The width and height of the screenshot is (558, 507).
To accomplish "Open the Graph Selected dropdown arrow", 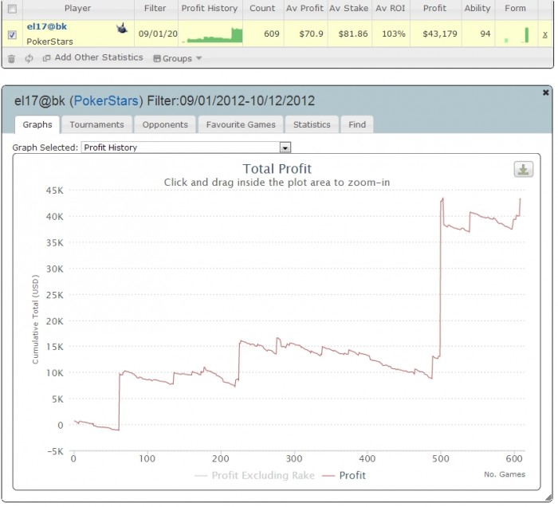I will pyautogui.click(x=285, y=147).
